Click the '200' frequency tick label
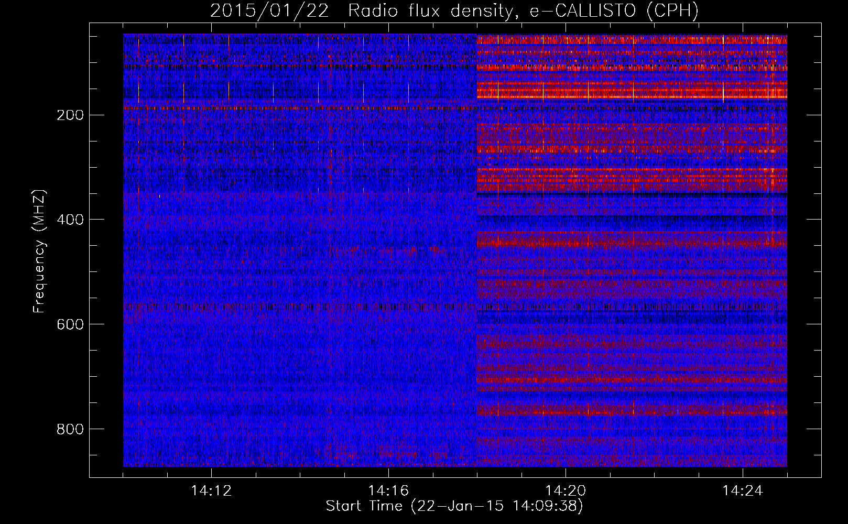 tap(70, 115)
